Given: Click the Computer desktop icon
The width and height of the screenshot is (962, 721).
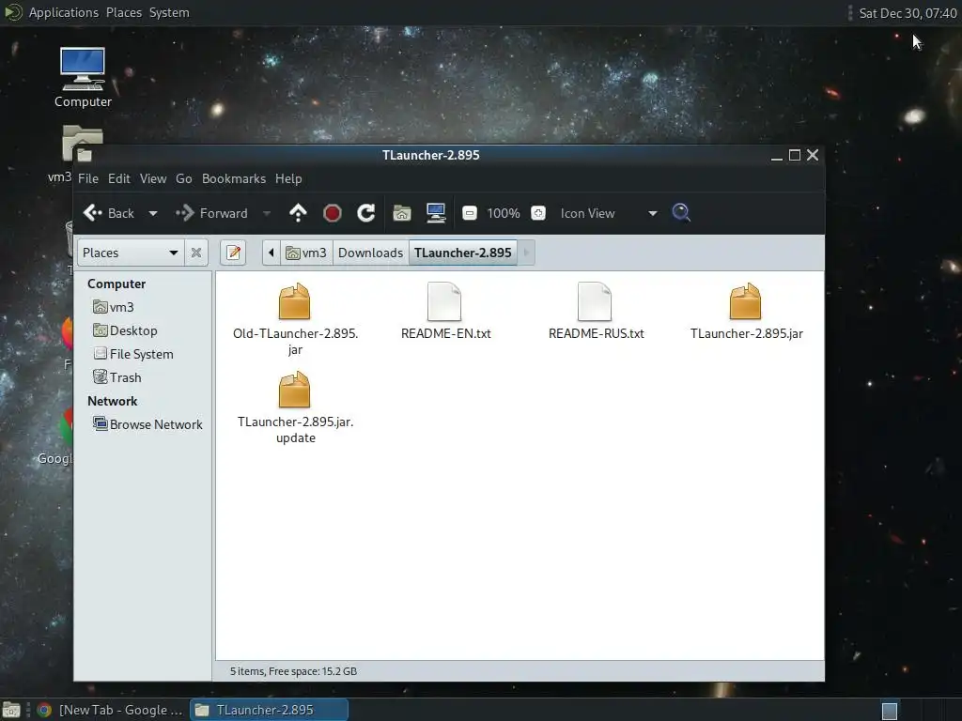Looking at the screenshot, I should (x=83, y=78).
